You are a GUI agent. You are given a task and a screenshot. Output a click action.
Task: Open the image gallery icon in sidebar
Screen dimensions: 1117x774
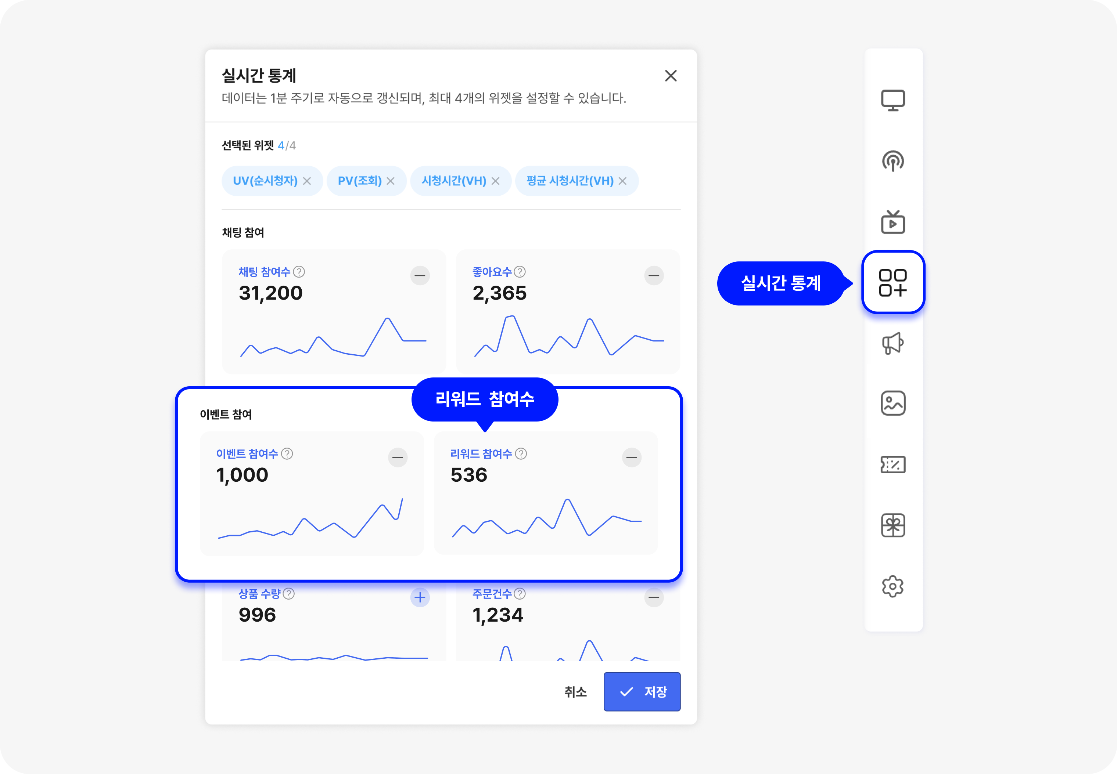[x=893, y=404]
